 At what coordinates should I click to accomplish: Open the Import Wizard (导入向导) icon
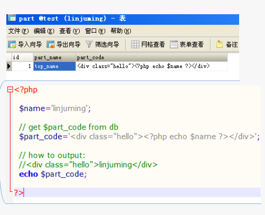point(12,44)
